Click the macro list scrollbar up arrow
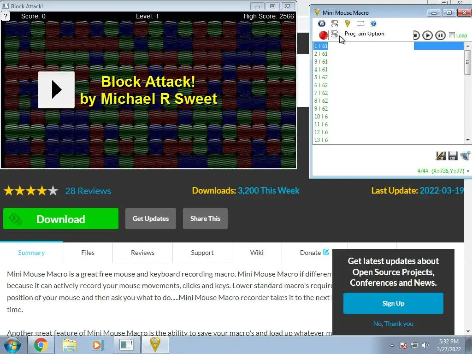This screenshot has width=472, height=354. tap(467, 46)
